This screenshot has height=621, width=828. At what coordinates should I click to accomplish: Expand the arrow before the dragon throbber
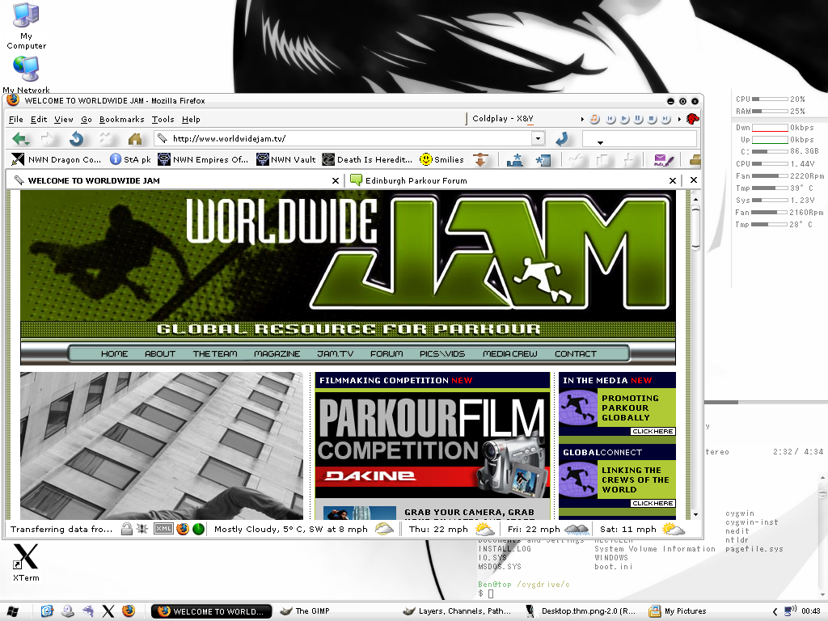679,120
